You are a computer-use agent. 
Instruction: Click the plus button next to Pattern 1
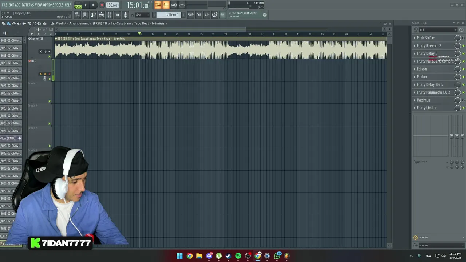(183, 15)
